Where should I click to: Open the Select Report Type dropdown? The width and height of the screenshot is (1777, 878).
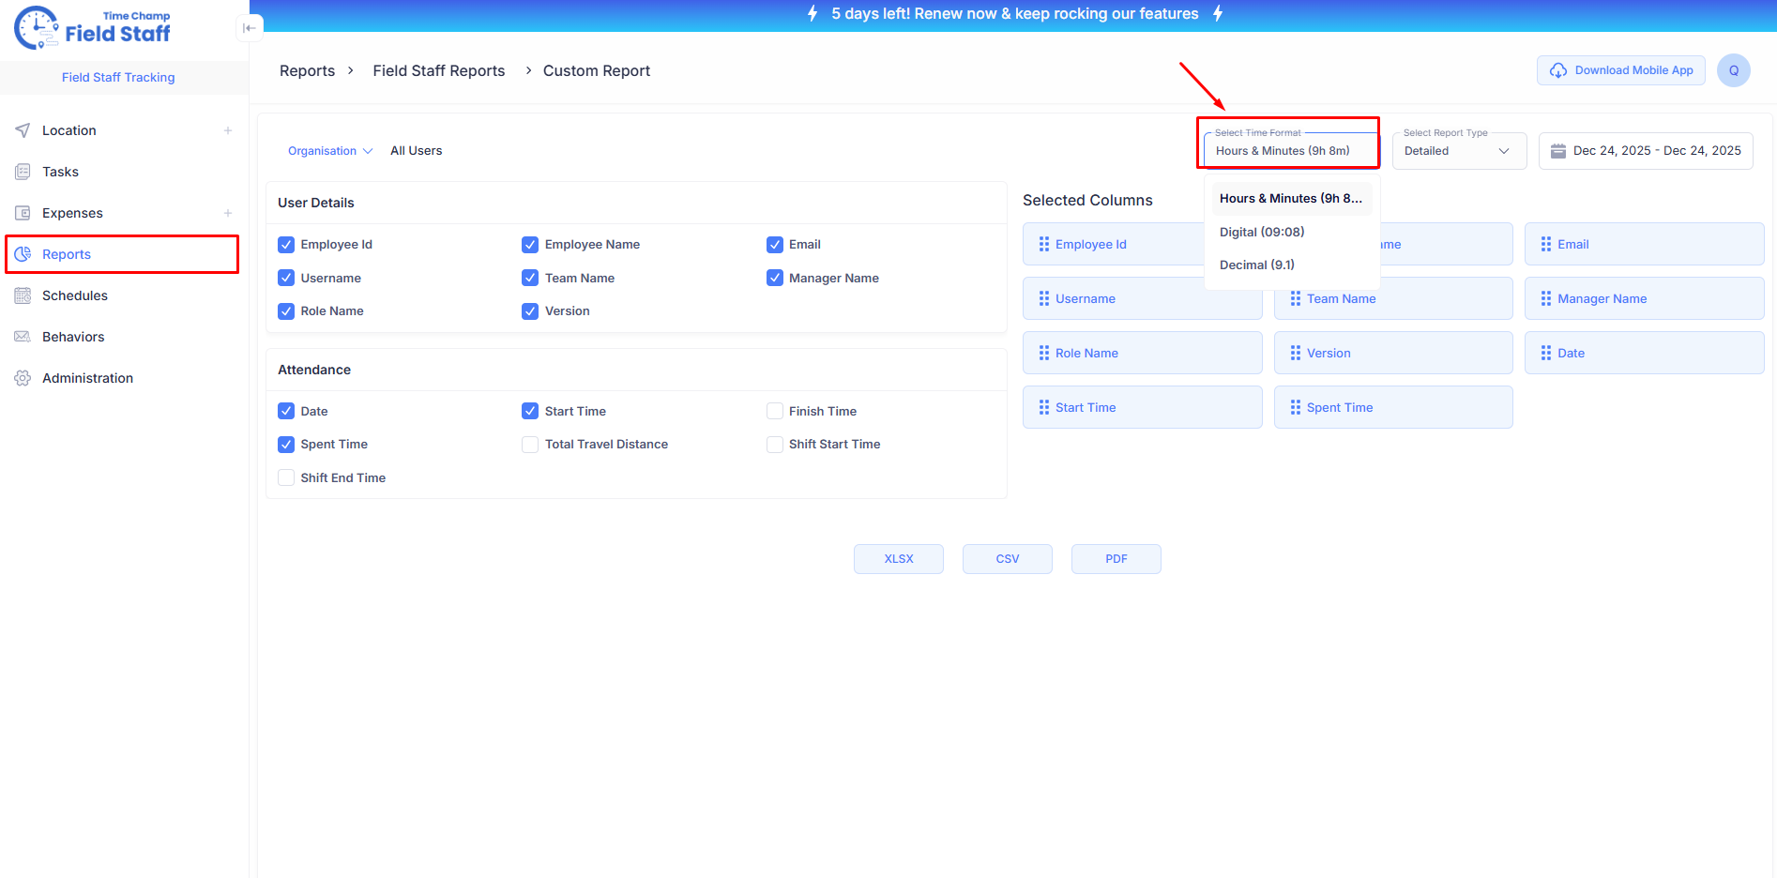coord(1459,150)
